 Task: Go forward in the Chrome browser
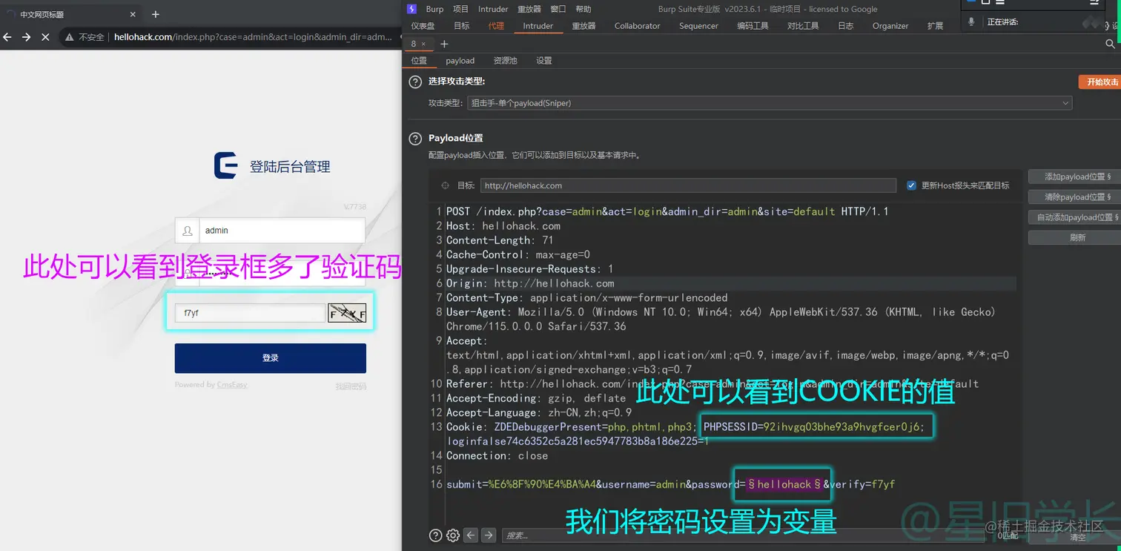click(x=27, y=36)
